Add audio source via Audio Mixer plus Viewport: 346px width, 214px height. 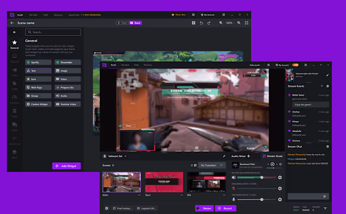pos(248,156)
